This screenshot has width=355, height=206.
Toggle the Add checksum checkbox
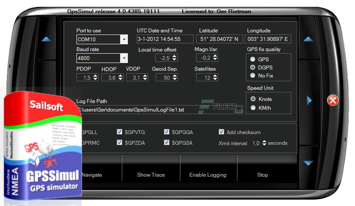[221, 132]
